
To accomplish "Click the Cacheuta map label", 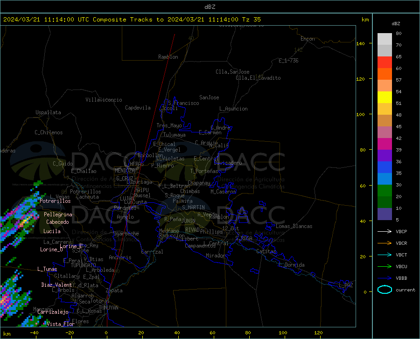I will pos(87,197).
